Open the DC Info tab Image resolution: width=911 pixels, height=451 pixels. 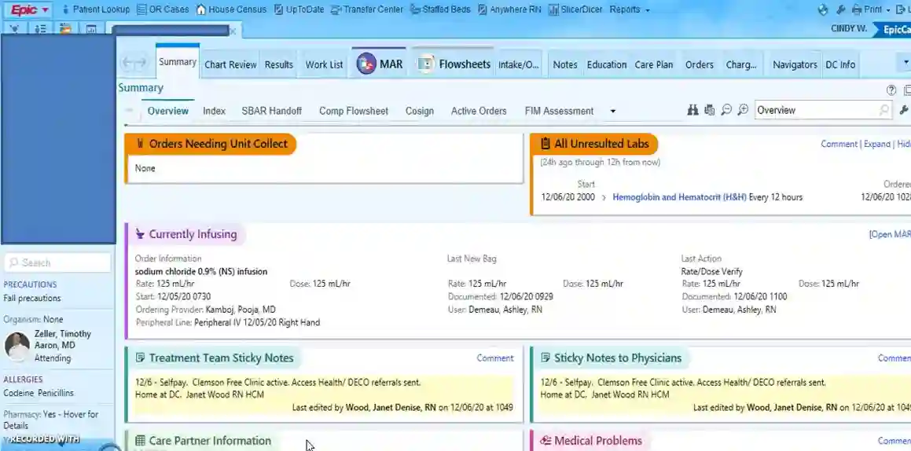point(840,64)
